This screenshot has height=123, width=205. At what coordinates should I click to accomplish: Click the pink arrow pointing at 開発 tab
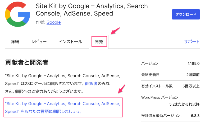click(x=115, y=31)
